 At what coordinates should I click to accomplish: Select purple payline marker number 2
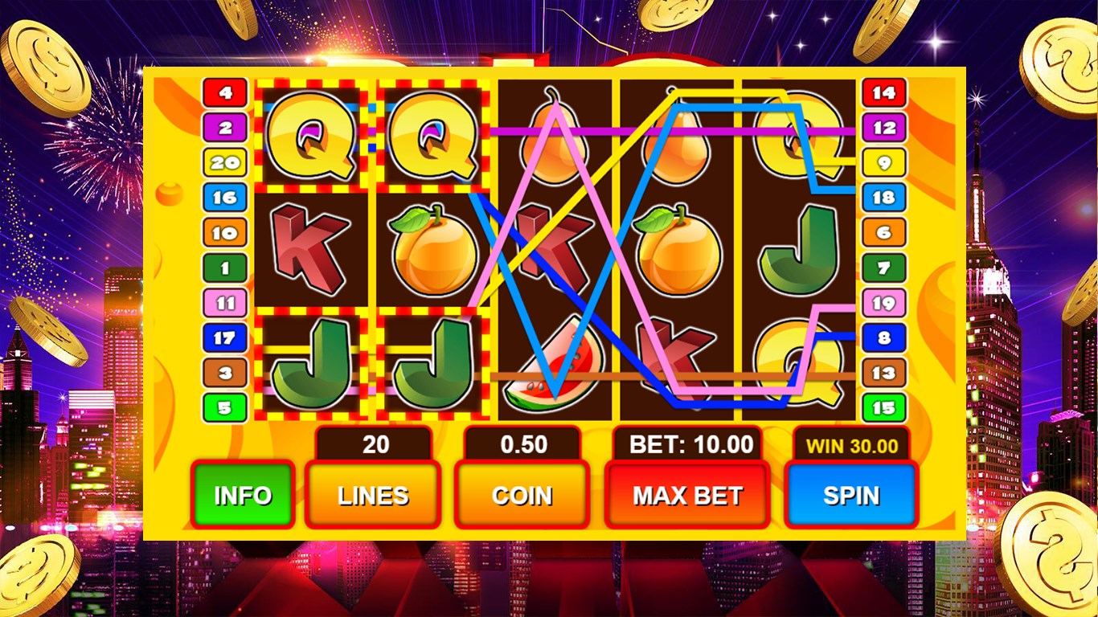coord(225,128)
